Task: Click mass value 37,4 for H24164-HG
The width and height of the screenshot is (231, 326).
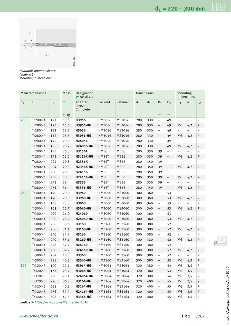Action: click(x=66, y=292)
